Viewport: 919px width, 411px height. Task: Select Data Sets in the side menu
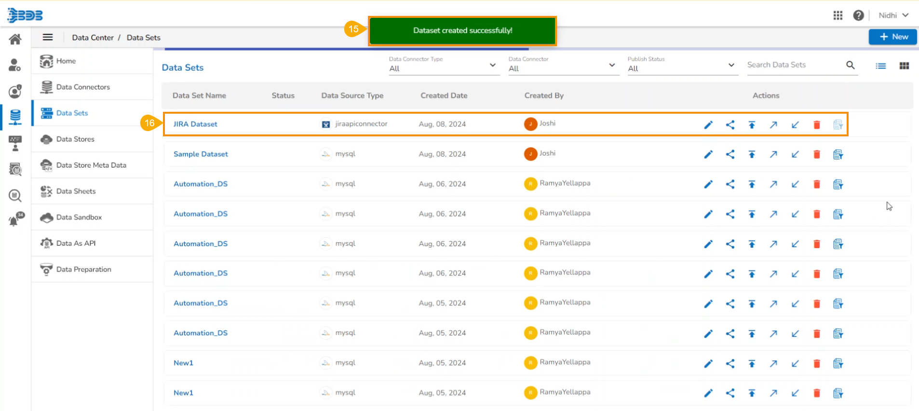pos(92,113)
